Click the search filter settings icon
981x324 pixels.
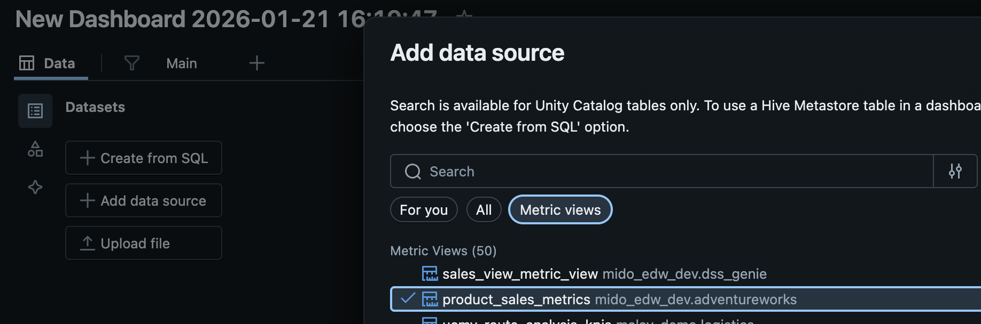pyautogui.click(x=955, y=171)
